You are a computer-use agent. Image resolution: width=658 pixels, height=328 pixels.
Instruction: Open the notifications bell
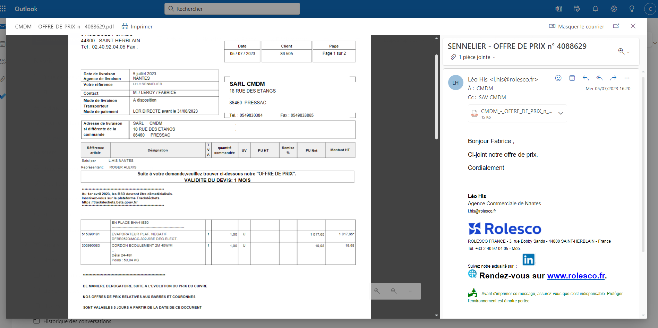(x=596, y=9)
